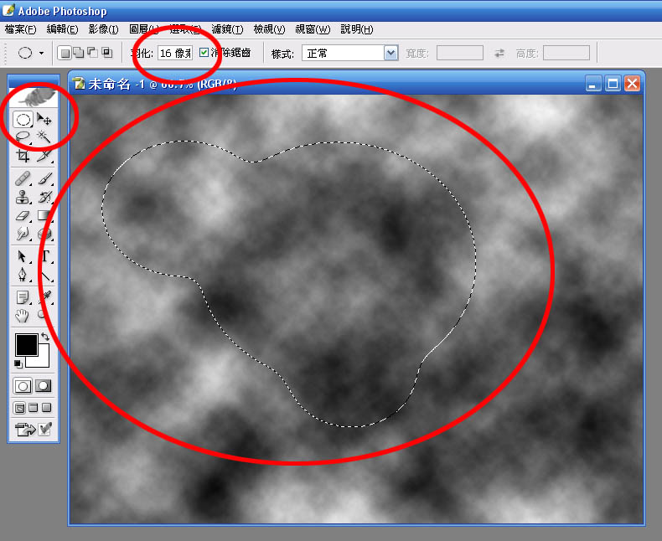Enable Quick Mask mode in toolbox
Image resolution: width=662 pixels, height=541 pixels.
tap(43, 386)
